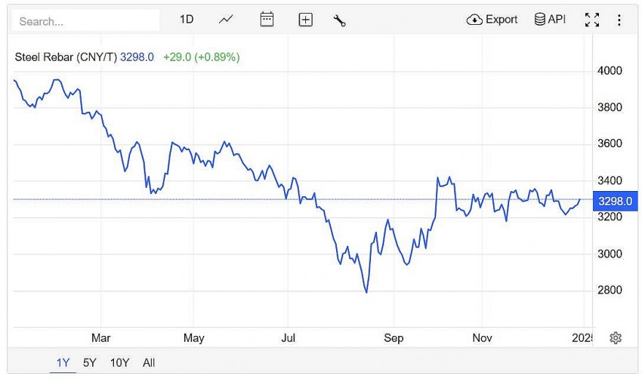Click the Export cloud download button
Image resolution: width=642 pixels, height=382 pixels.
(492, 20)
